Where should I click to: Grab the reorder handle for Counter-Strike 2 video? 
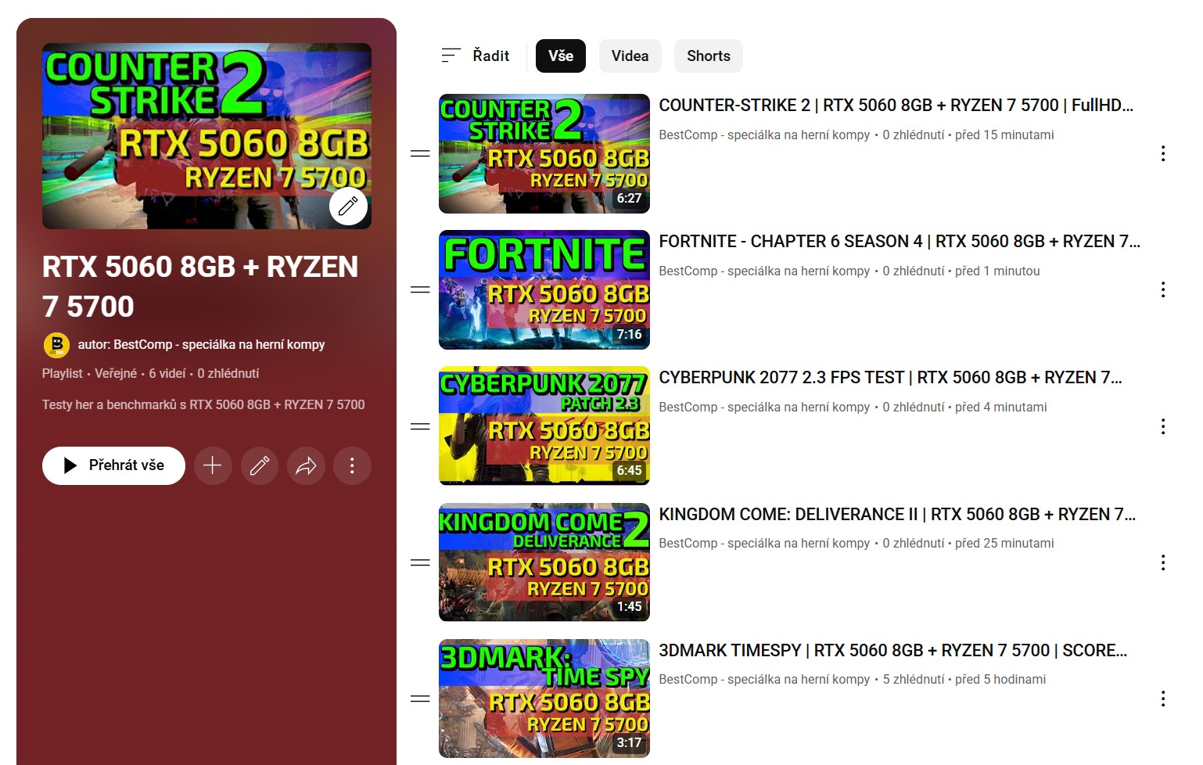point(420,153)
